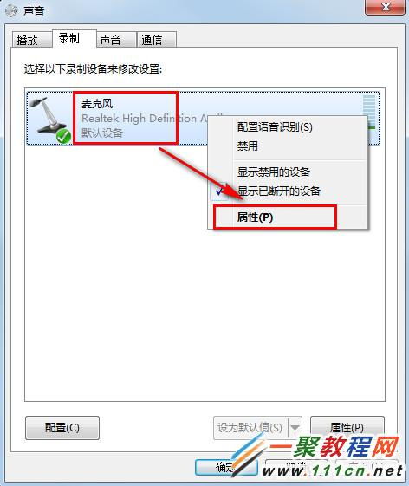
Task: Select 配置语音识别(S) from the context menu
Action: pos(275,126)
